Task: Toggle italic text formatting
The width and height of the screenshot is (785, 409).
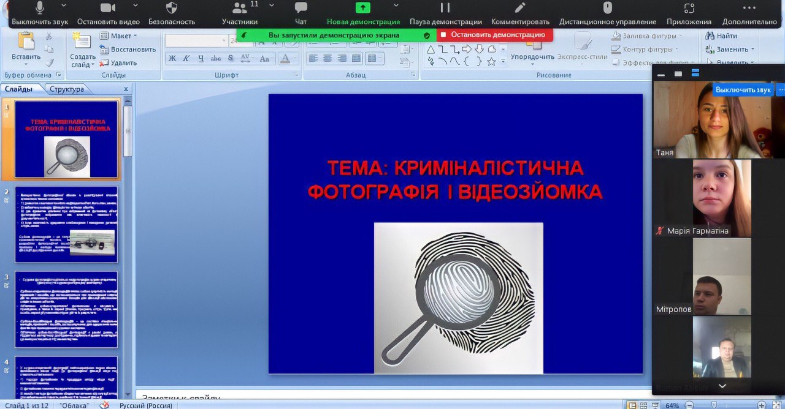Action: 186,59
